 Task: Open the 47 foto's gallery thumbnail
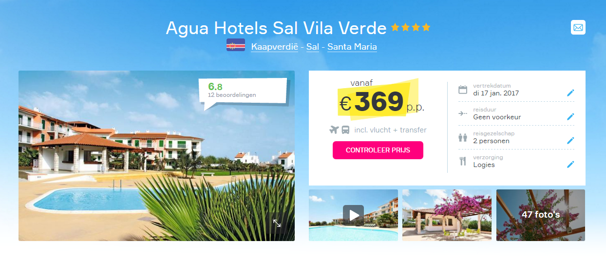(x=541, y=215)
